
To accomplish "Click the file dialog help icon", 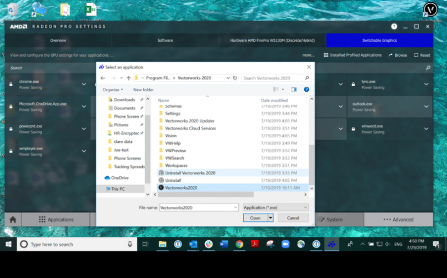I will tap(306, 89).
